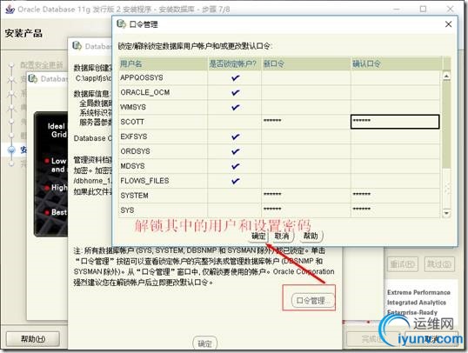Select the APPQOSSYS username row

click(163, 78)
